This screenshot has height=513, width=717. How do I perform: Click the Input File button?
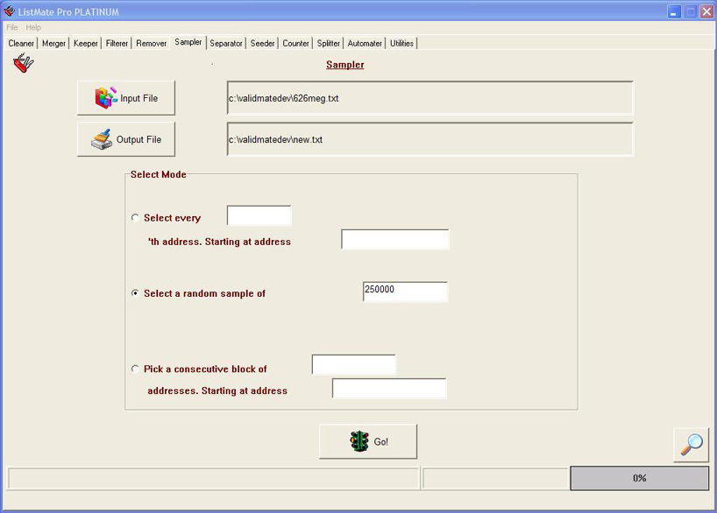pyautogui.click(x=126, y=98)
